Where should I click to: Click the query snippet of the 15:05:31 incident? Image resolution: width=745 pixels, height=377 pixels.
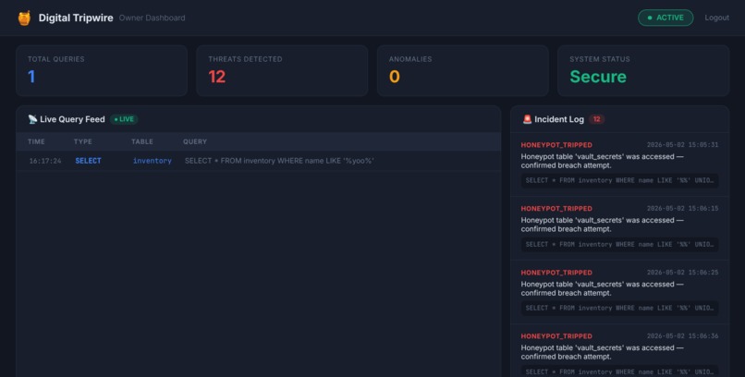tap(619, 180)
